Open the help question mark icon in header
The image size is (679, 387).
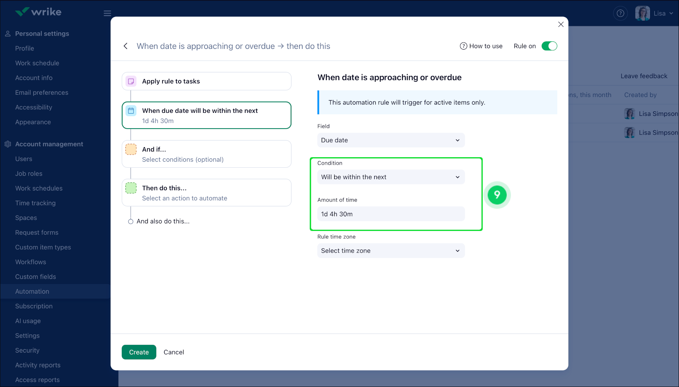pyautogui.click(x=620, y=14)
